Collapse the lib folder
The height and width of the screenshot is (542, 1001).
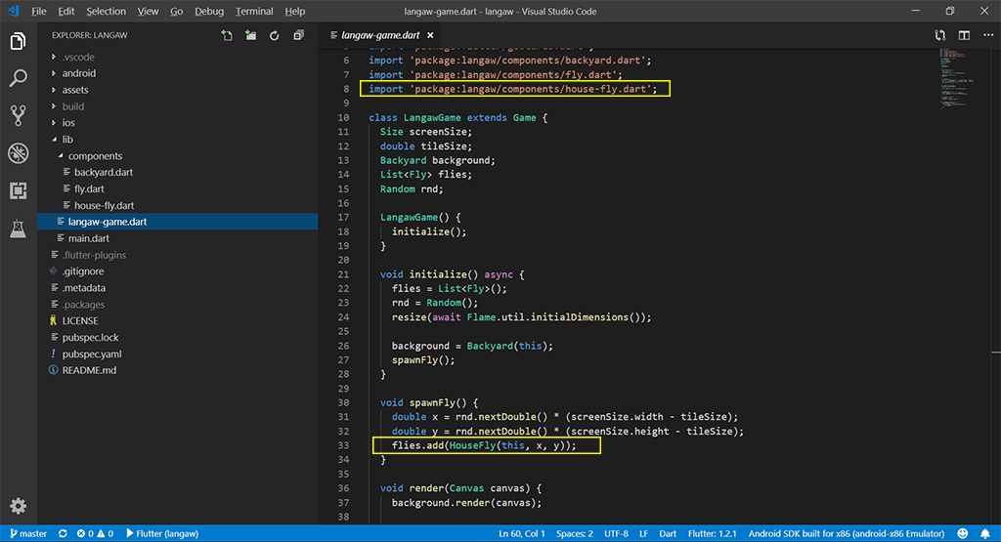tap(67, 140)
